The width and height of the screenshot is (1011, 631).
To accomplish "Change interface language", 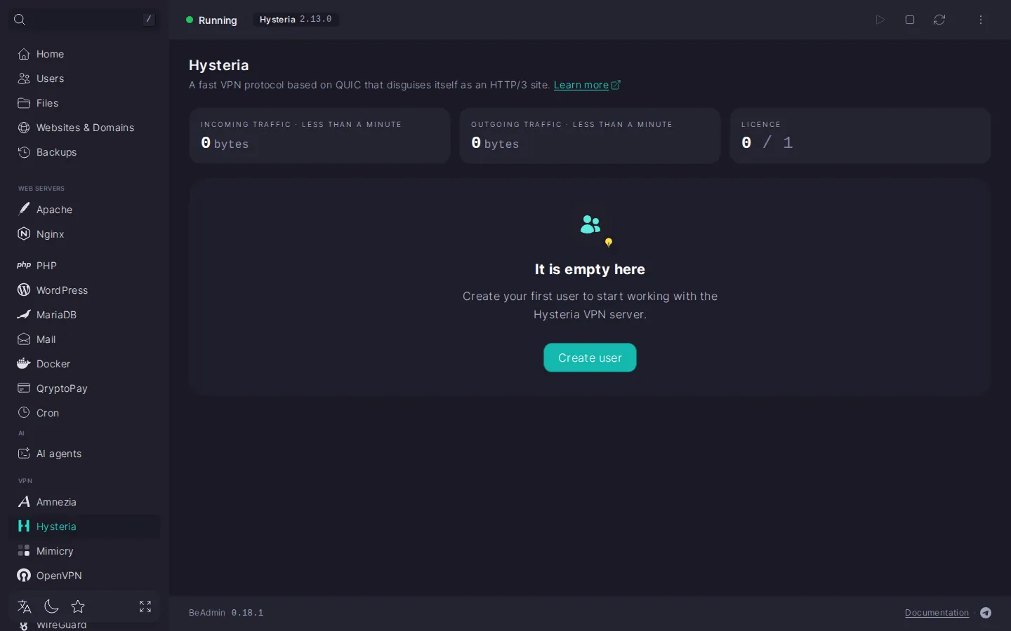I will pos(25,606).
